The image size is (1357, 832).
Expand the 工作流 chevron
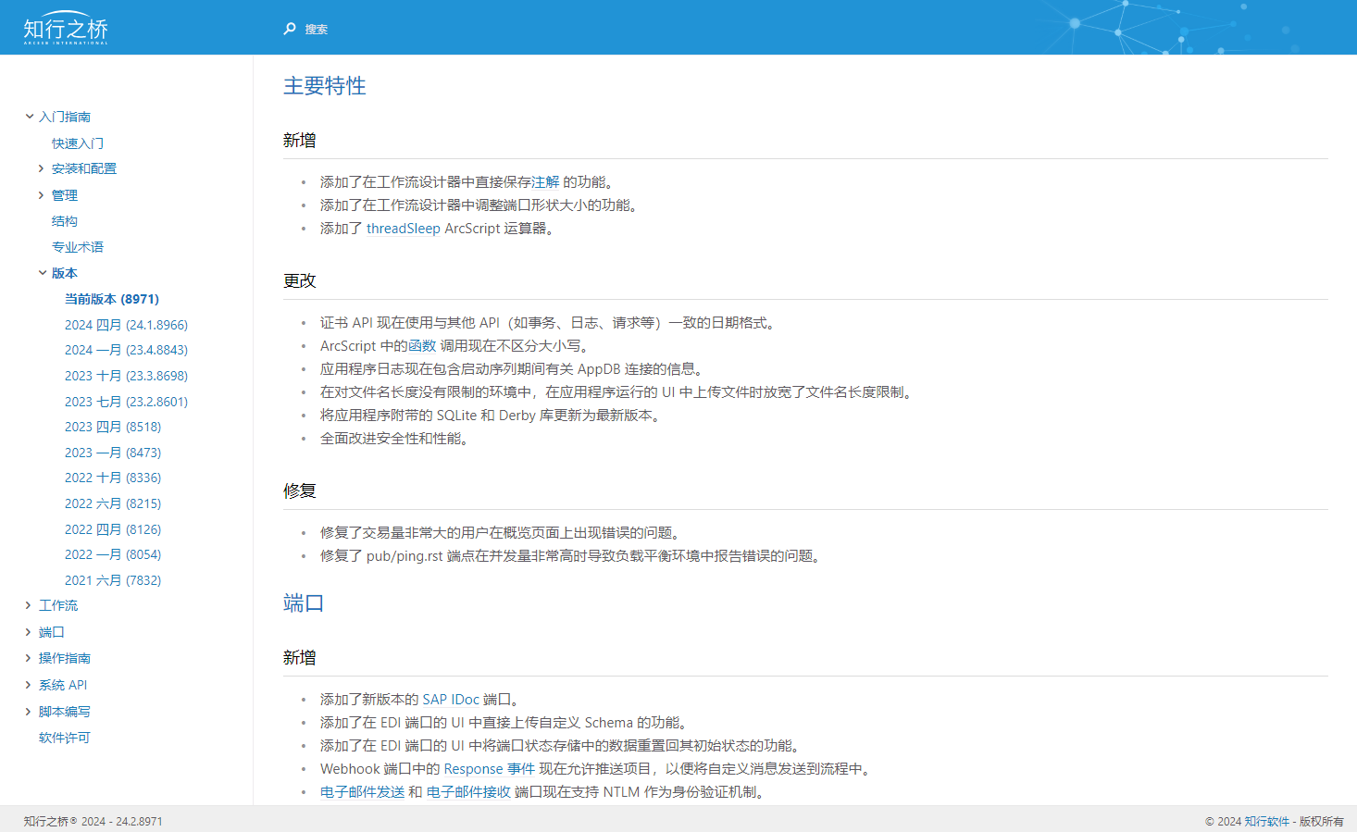[29, 605]
